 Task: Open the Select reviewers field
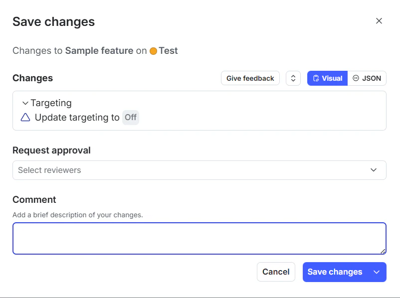pyautogui.click(x=190, y=170)
